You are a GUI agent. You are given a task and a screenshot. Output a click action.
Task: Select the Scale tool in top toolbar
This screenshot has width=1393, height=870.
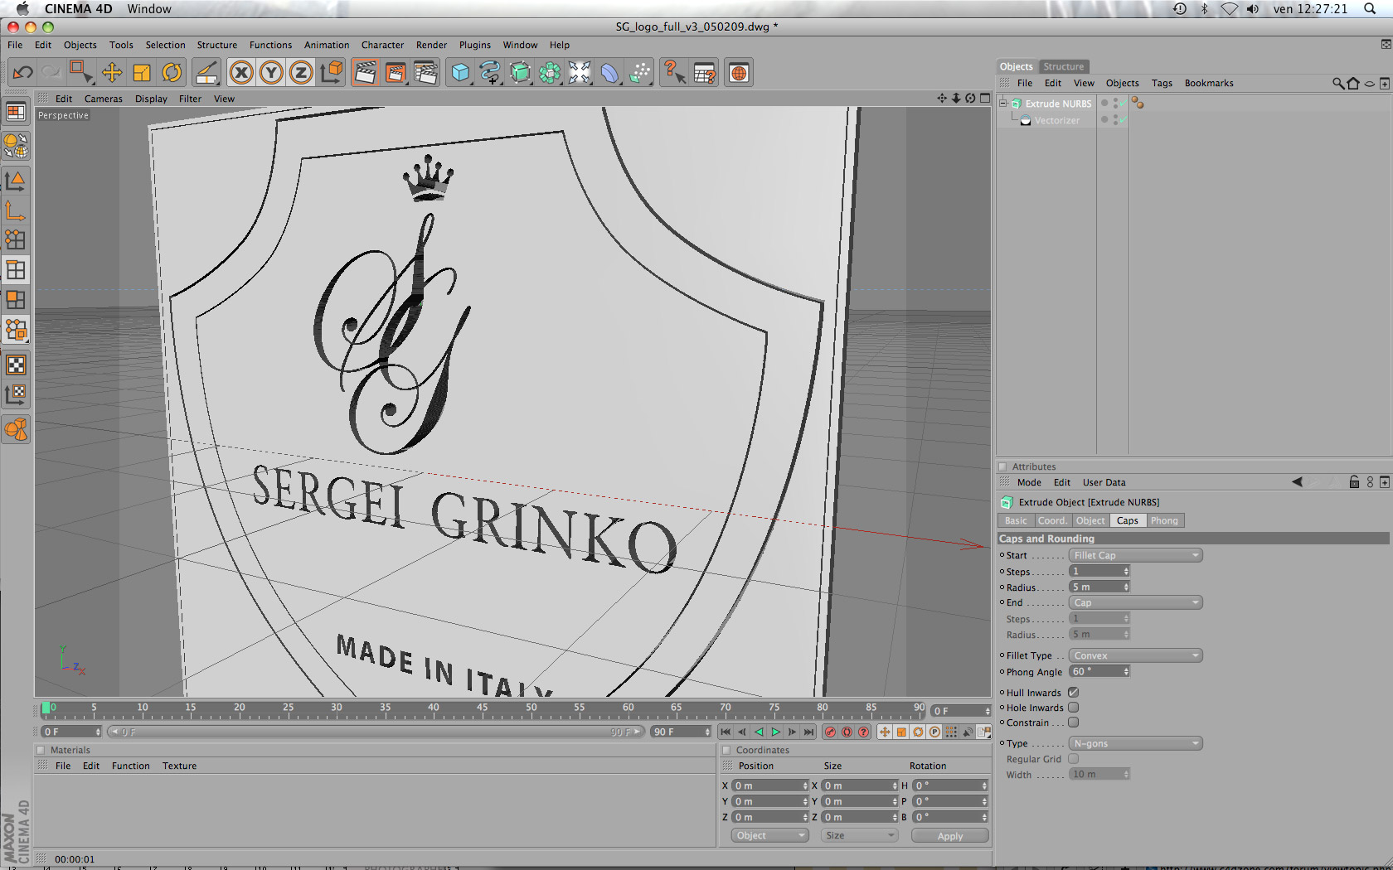point(142,73)
